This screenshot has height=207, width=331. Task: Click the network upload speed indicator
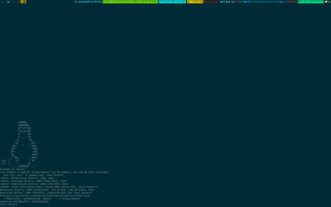[x=228, y=2]
